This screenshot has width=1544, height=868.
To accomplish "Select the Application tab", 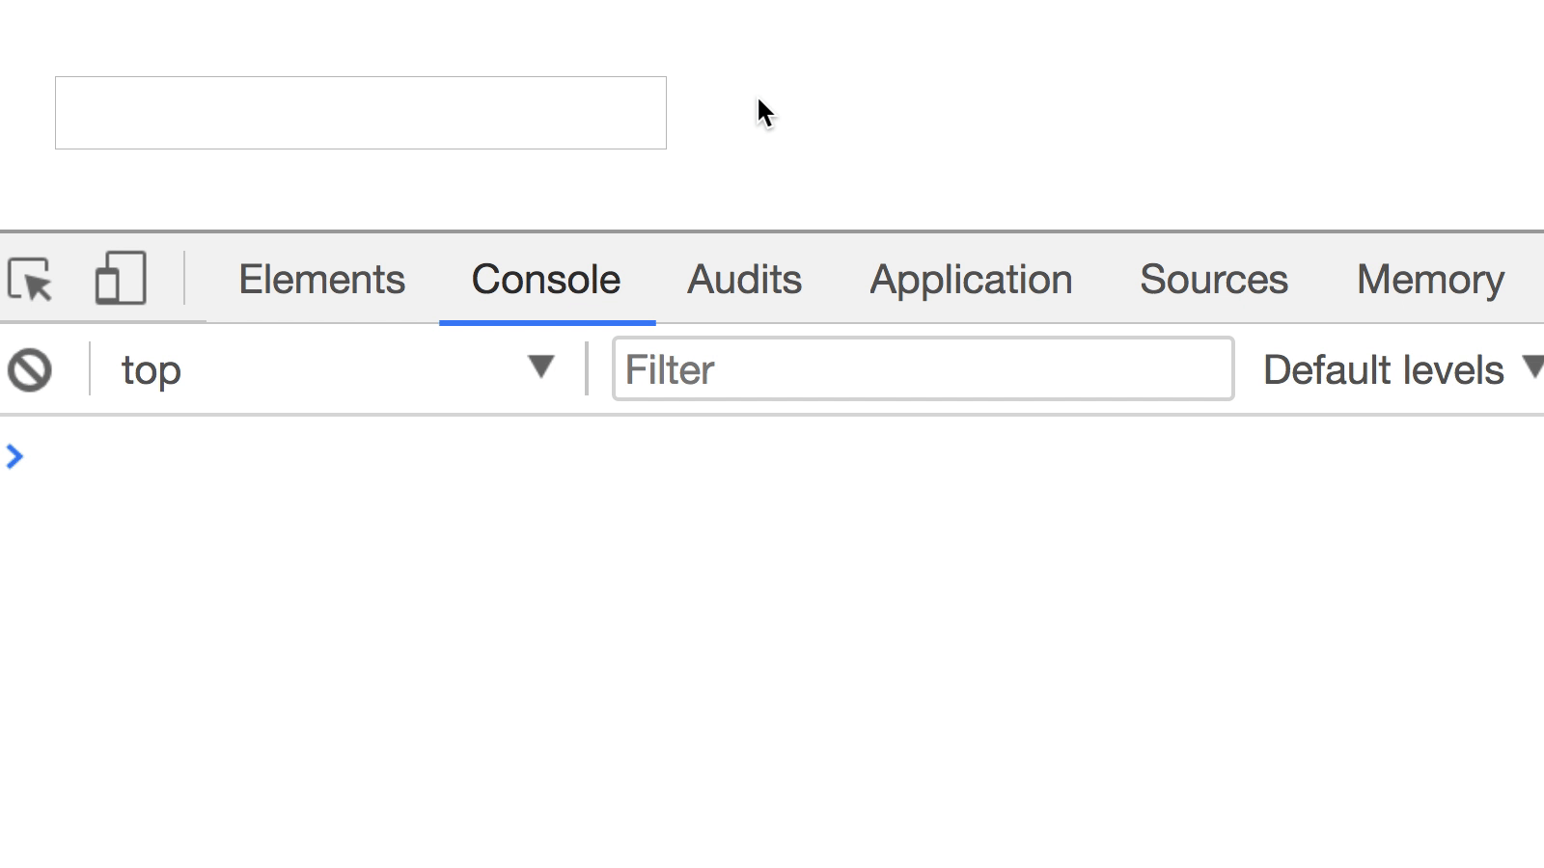I will 971,280.
